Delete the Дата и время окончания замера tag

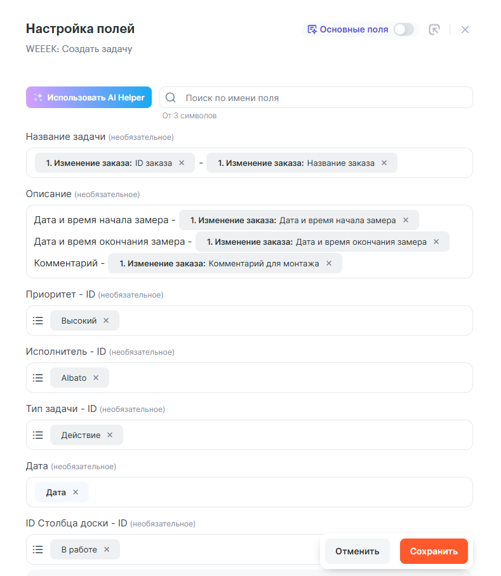click(436, 242)
